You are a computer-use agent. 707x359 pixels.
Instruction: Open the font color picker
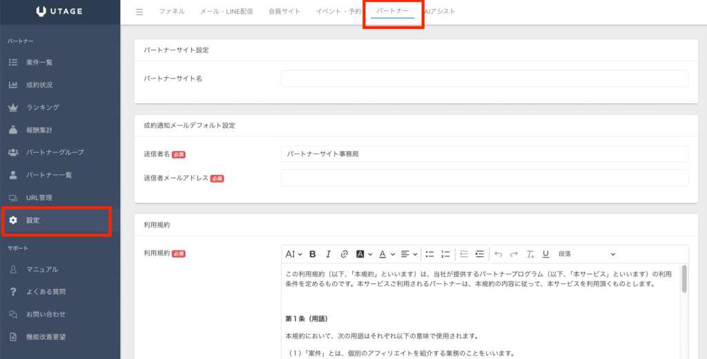387,254
